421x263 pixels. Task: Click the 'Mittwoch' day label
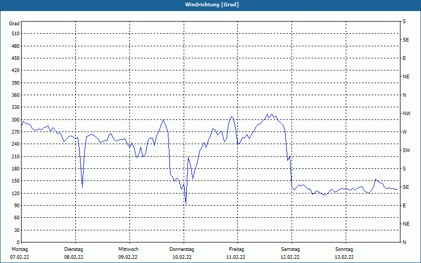pos(128,249)
